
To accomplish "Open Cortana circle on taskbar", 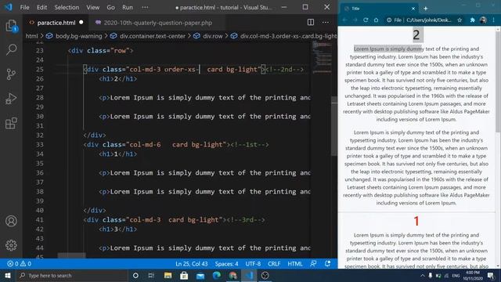I will click(x=135, y=275).
